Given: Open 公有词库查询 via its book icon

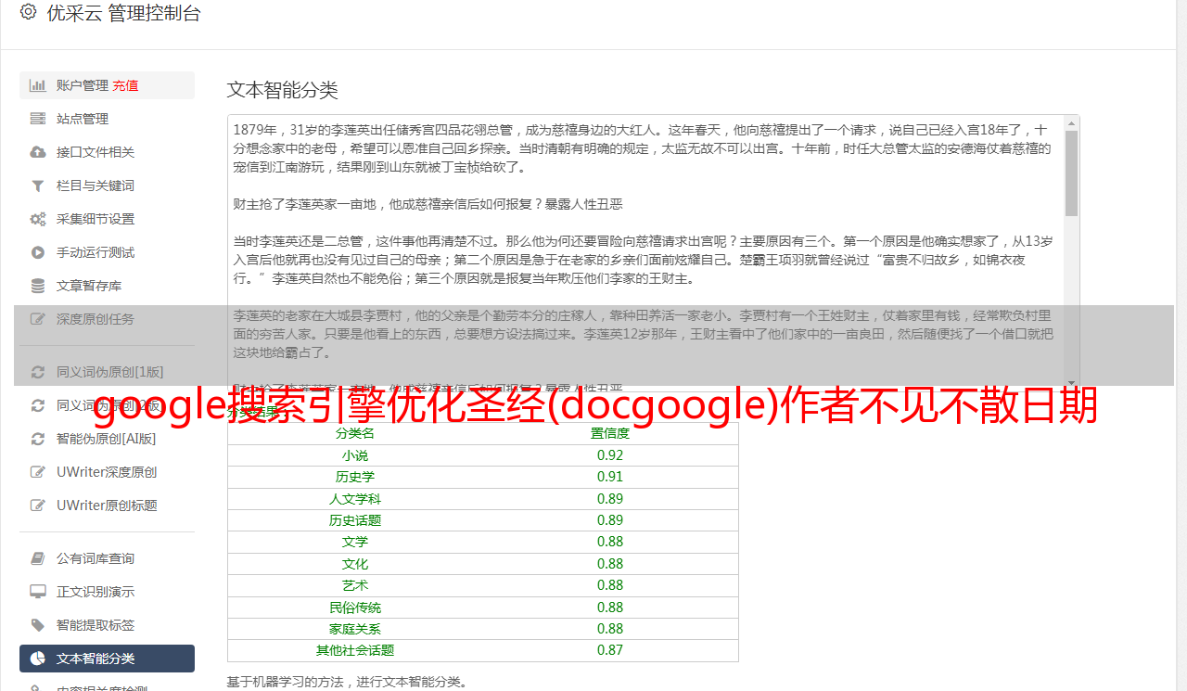Looking at the screenshot, I should [38, 558].
